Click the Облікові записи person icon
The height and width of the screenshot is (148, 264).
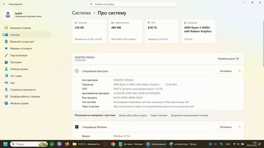point(6,69)
